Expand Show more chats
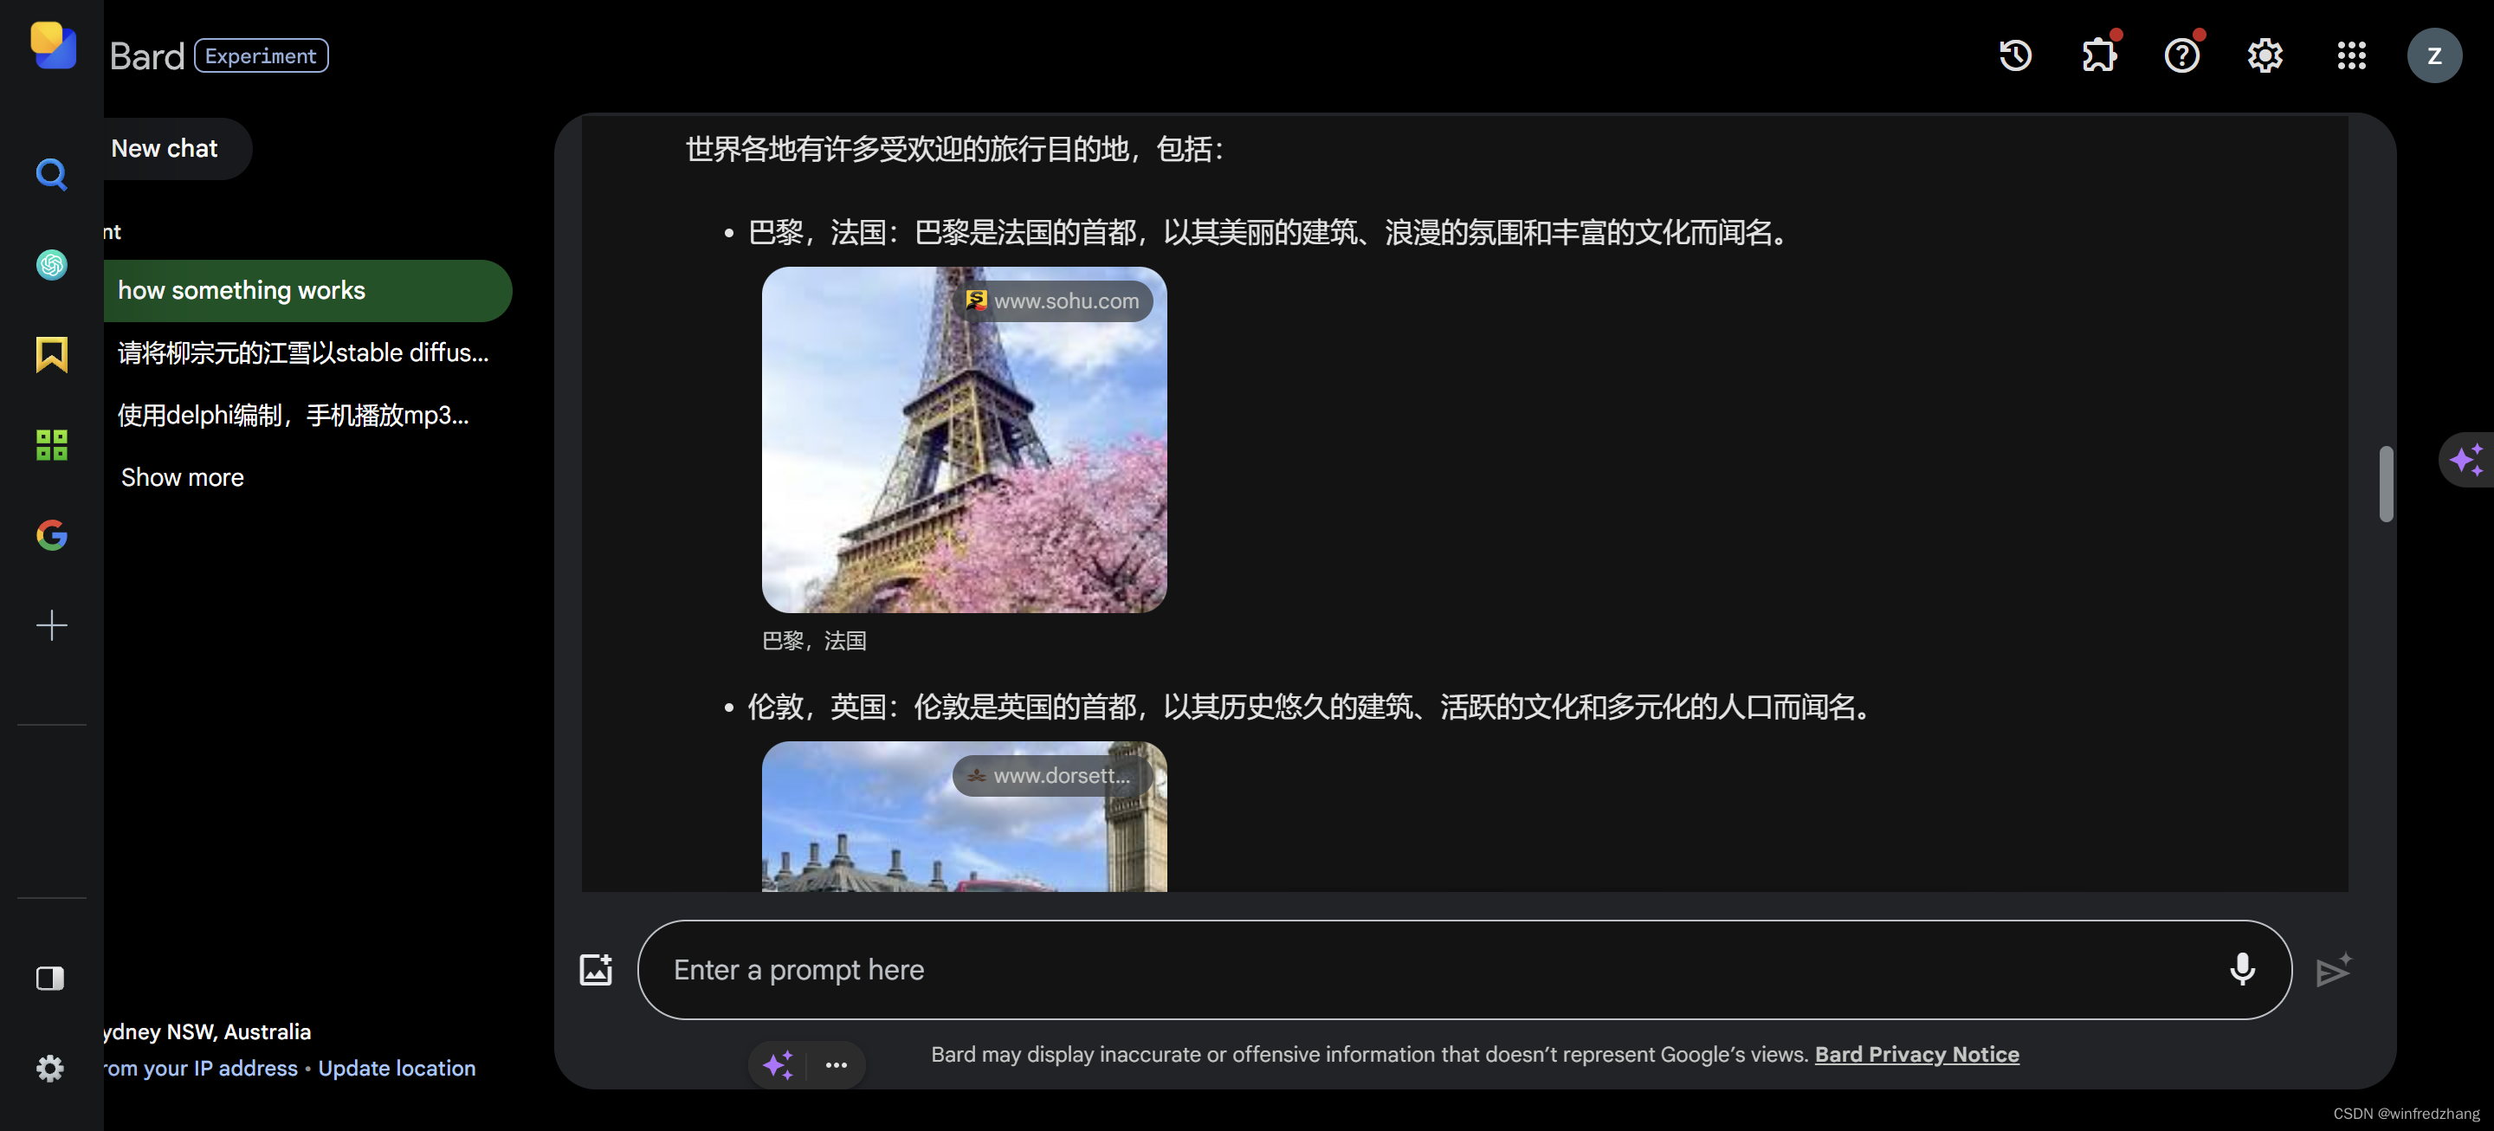 point(182,476)
